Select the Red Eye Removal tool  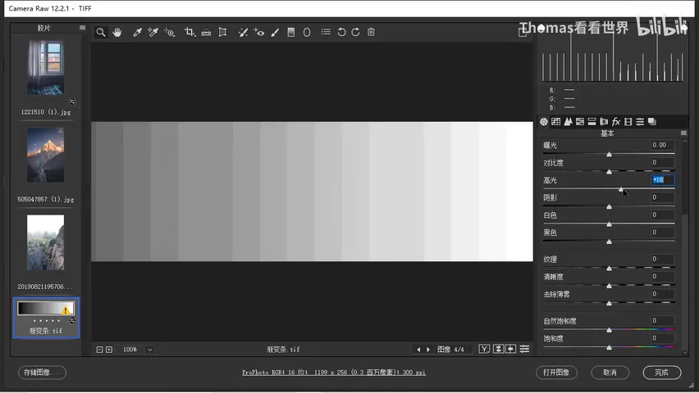(259, 32)
